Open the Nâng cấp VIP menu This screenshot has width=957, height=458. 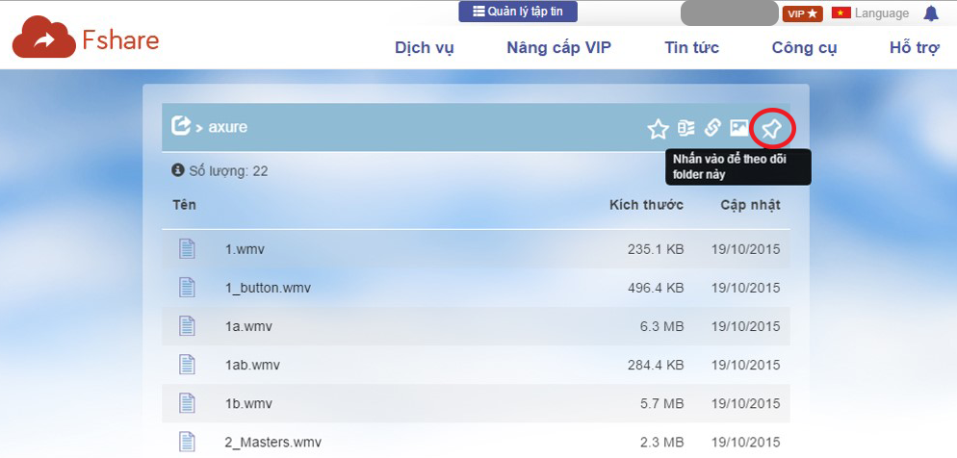[x=558, y=48]
